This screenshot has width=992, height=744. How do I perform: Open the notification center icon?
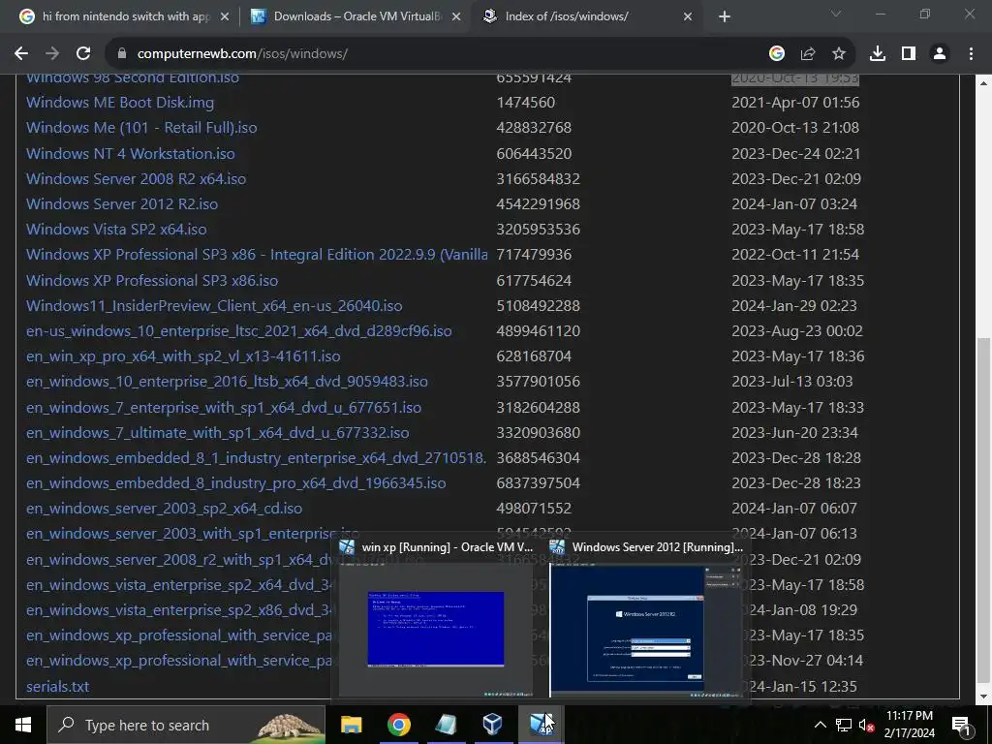coord(961,725)
